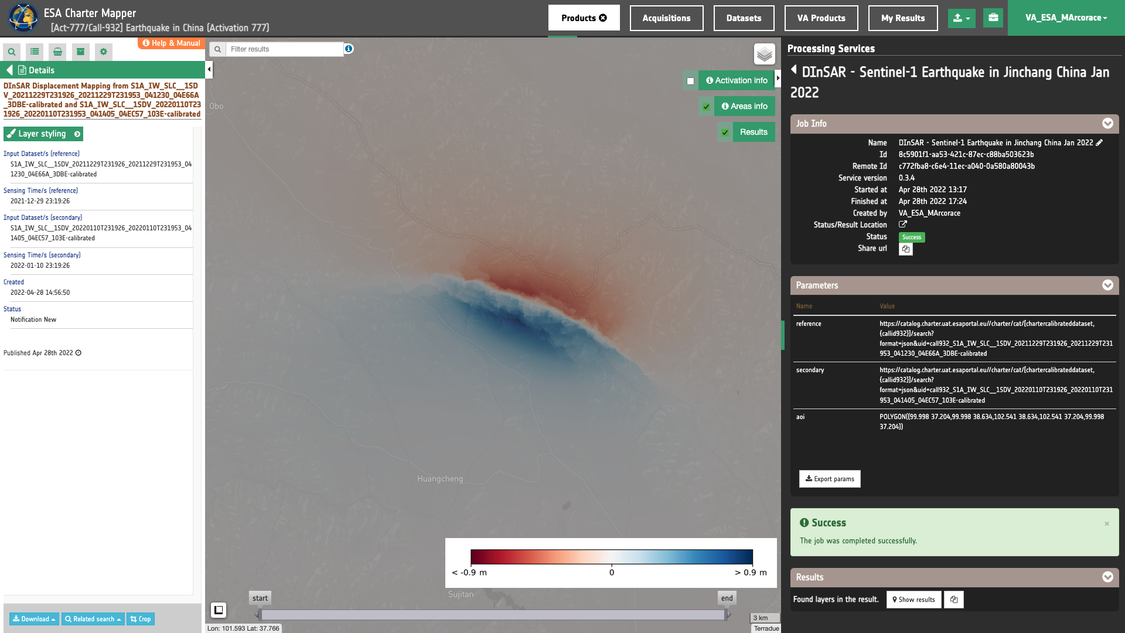Click the Areas info button

coord(744,107)
